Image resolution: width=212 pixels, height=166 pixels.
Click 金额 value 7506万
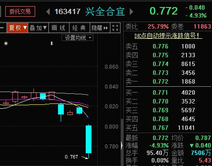point(201,153)
